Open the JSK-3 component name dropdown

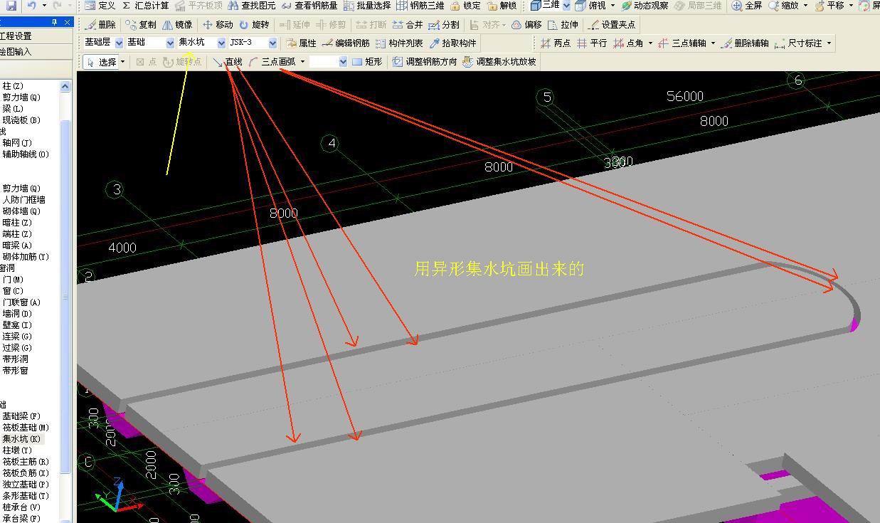coord(272,43)
